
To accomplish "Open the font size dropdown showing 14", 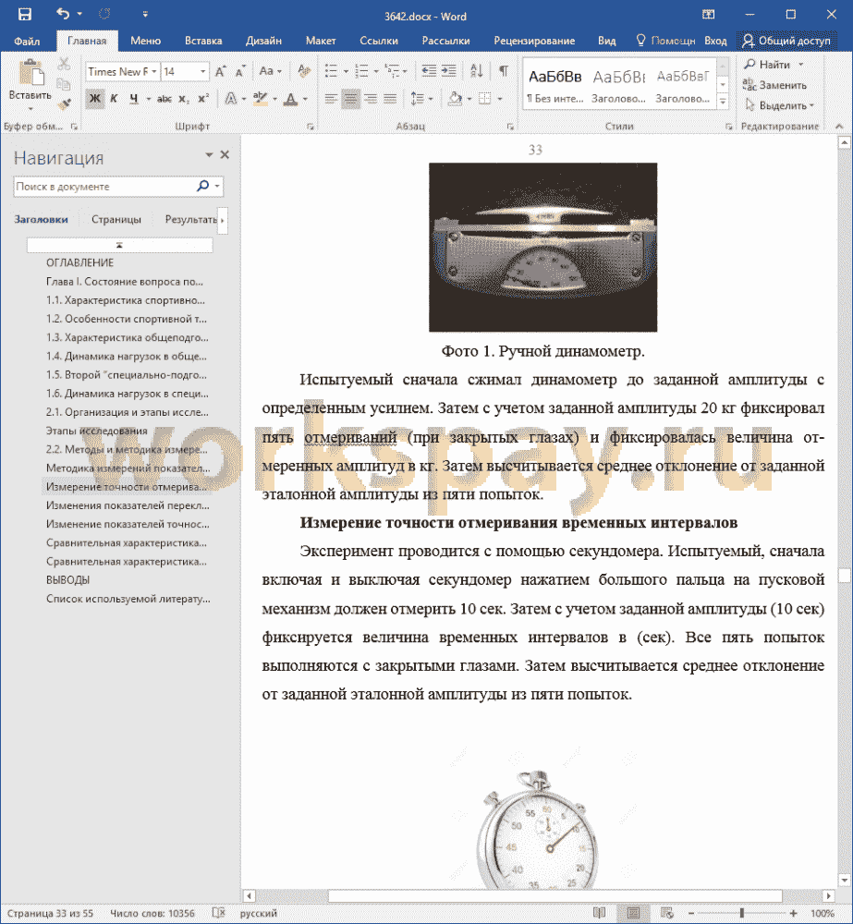I will pyautogui.click(x=202, y=72).
